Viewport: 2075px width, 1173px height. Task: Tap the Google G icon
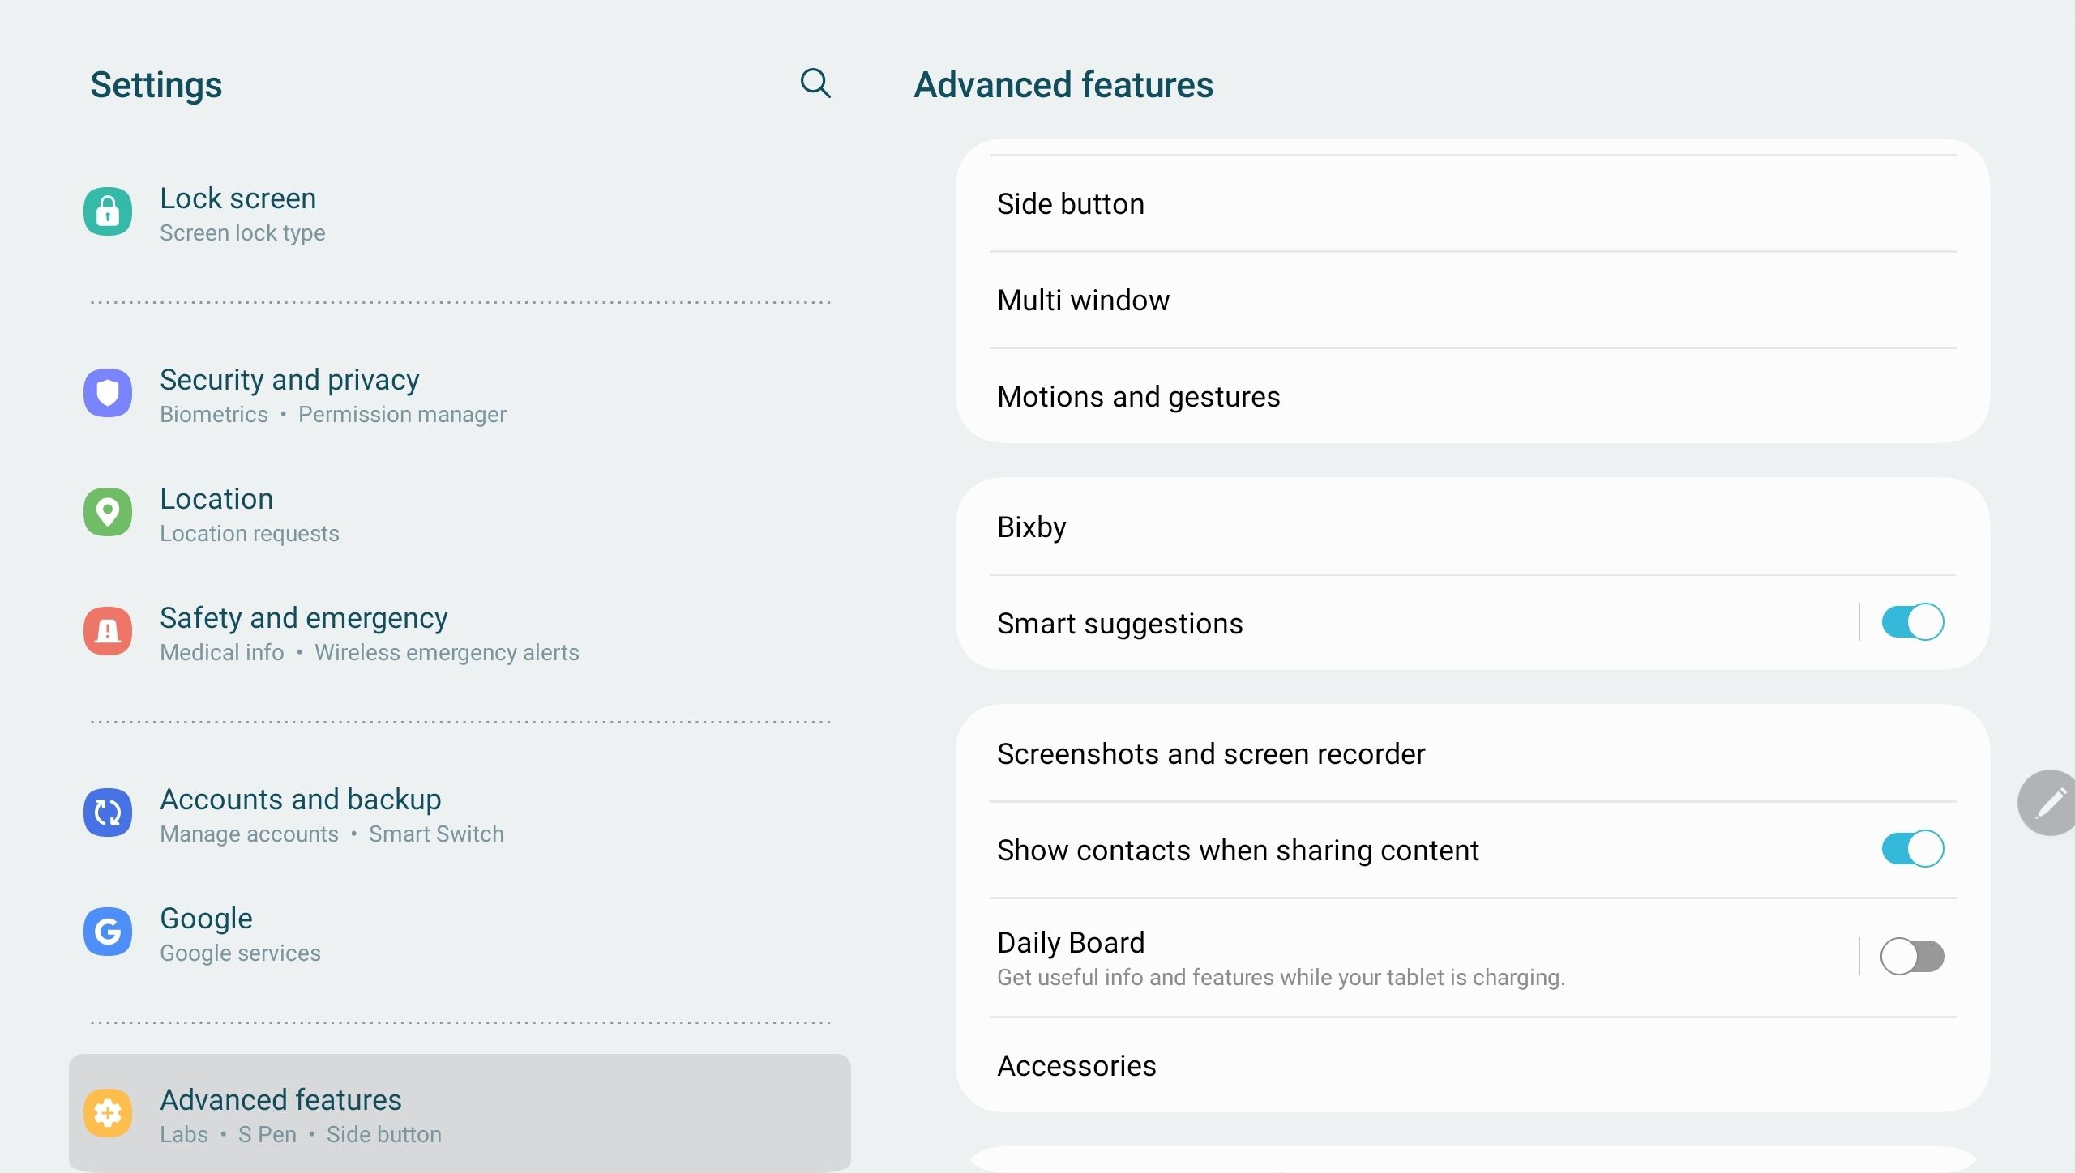pyautogui.click(x=108, y=932)
